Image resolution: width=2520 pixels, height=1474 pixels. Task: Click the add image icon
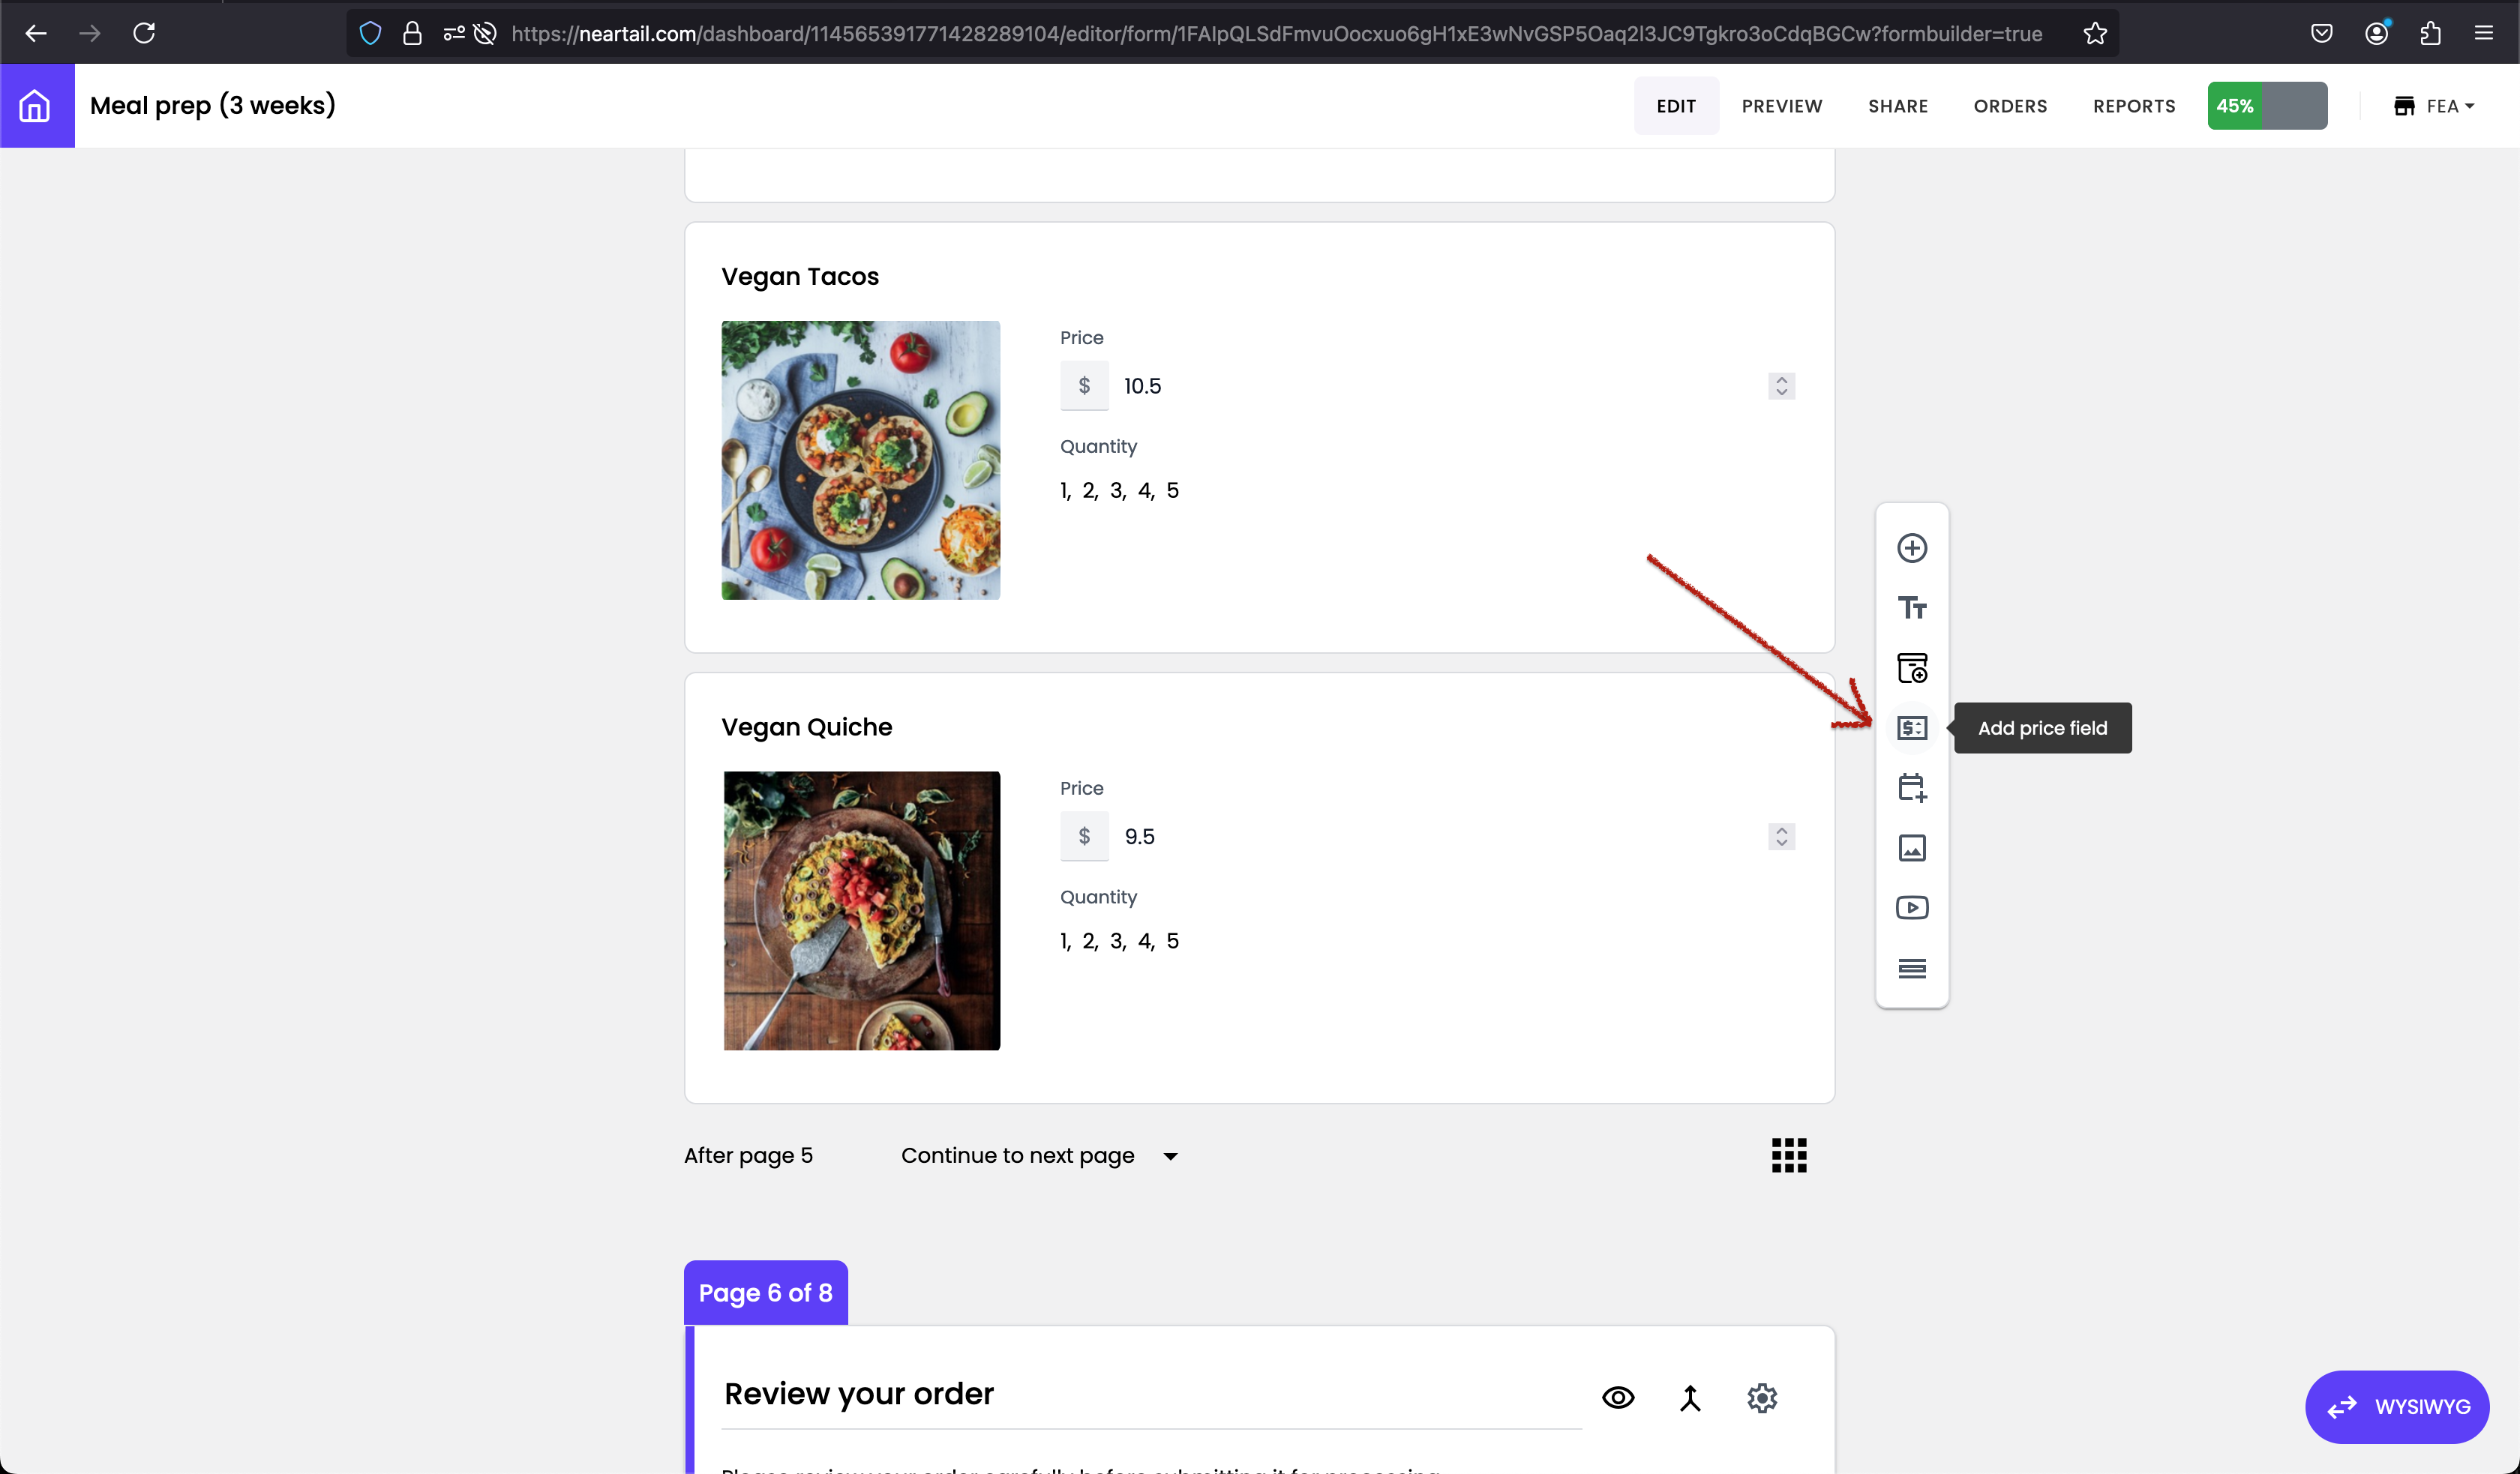click(x=1911, y=848)
